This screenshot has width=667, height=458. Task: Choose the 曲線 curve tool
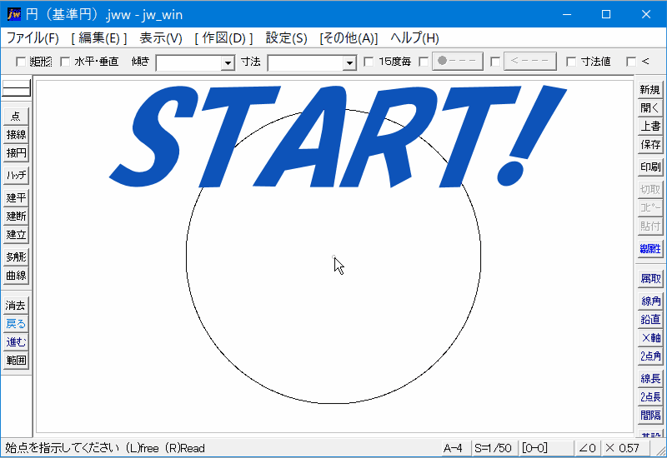(16, 276)
